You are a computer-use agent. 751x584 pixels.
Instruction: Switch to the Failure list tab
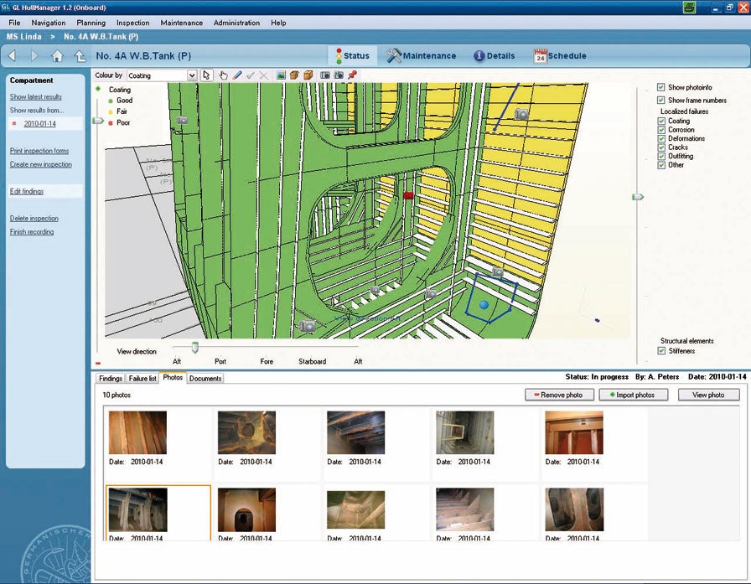click(x=142, y=379)
